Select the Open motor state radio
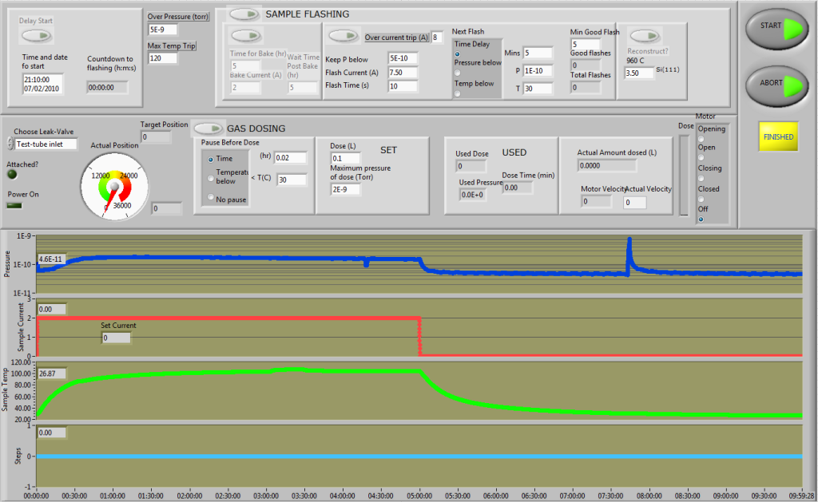818x502 pixels. (x=701, y=157)
